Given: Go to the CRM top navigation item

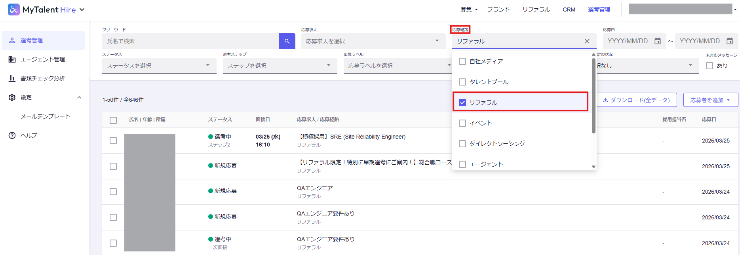Looking at the screenshot, I should coord(569,10).
